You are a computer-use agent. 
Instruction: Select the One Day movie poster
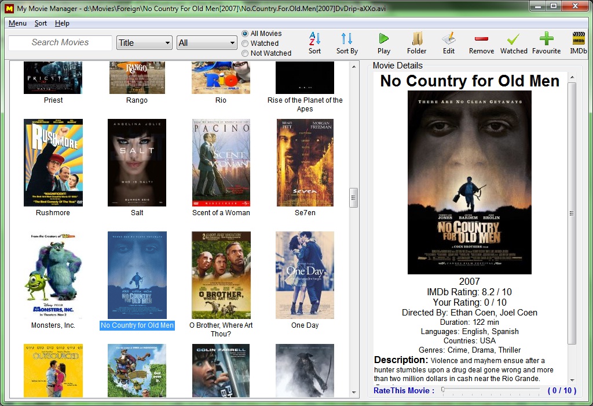(x=305, y=275)
